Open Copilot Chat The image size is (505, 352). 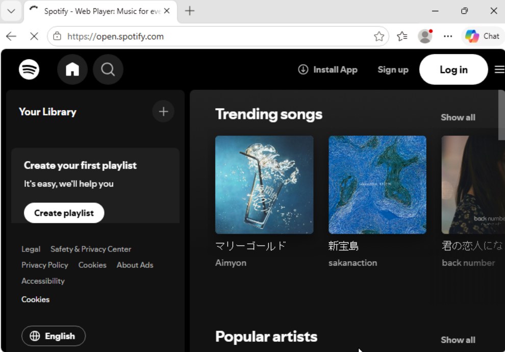pos(482,36)
